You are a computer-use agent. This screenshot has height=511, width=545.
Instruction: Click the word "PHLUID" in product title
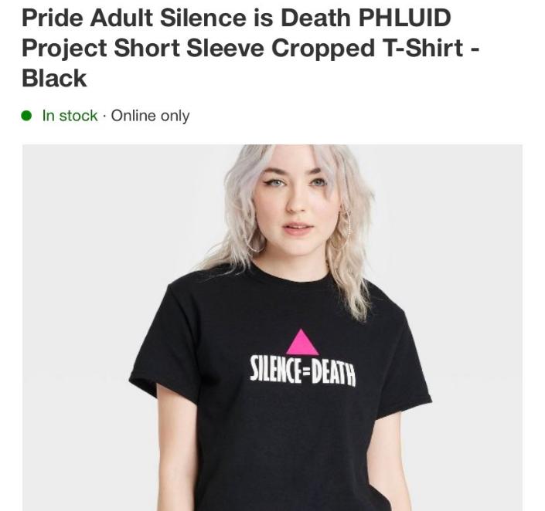[x=404, y=18]
